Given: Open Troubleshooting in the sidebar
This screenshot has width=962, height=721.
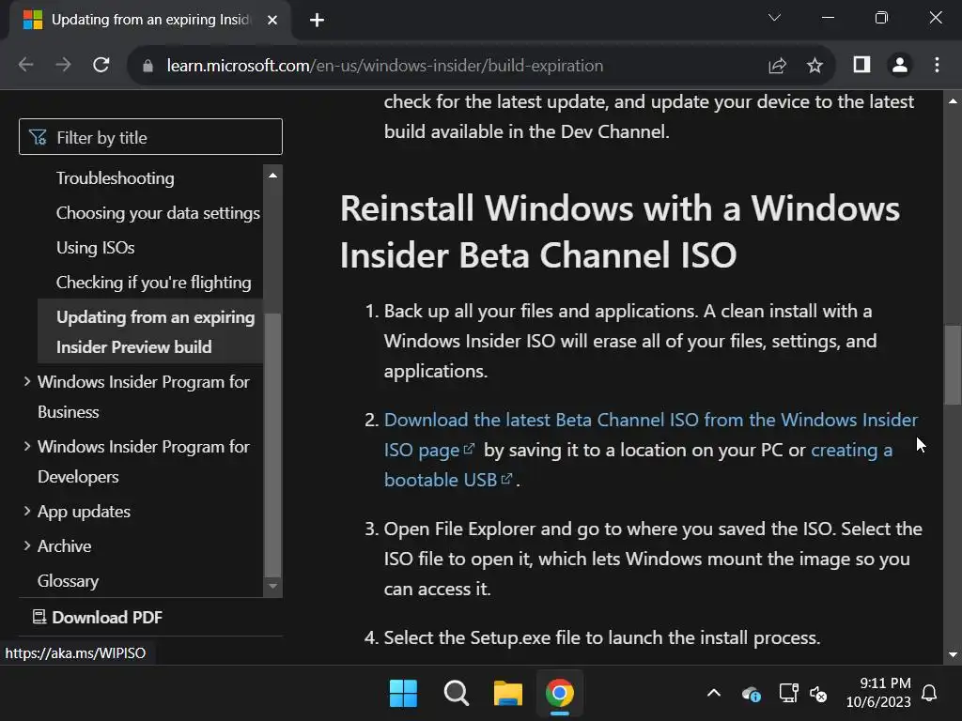Looking at the screenshot, I should click(116, 178).
